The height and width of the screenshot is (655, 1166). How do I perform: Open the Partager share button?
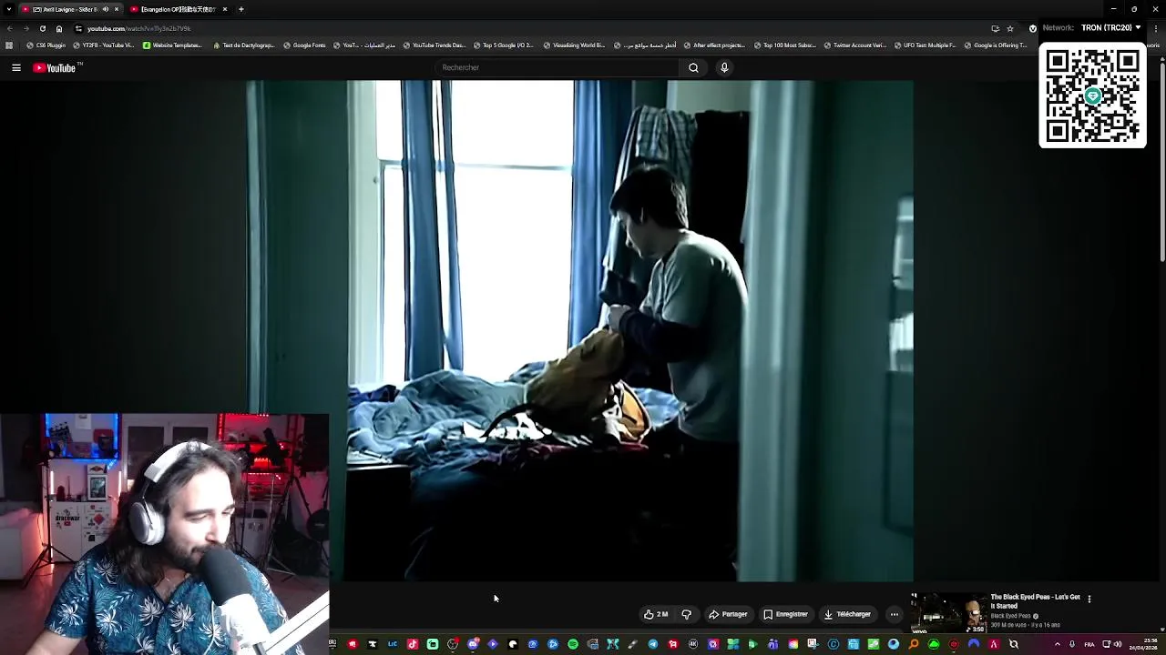click(728, 614)
